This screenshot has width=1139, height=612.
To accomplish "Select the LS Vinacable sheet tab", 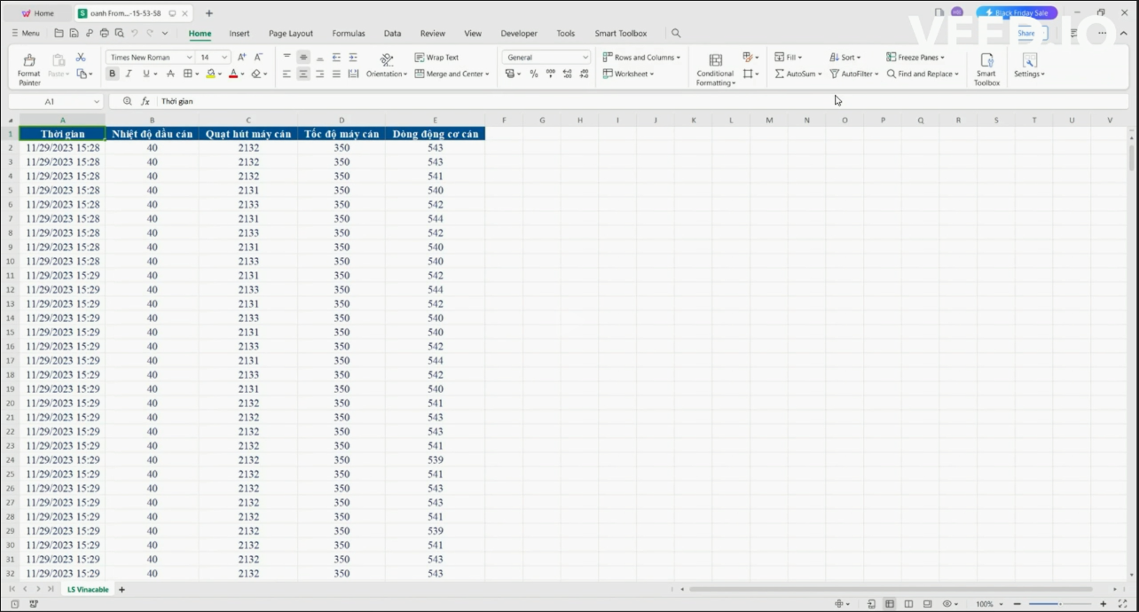I will point(88,590).
